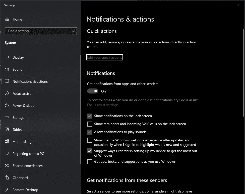
Task: Uncheck Allow notifications to play sounds
Action: 90,132
